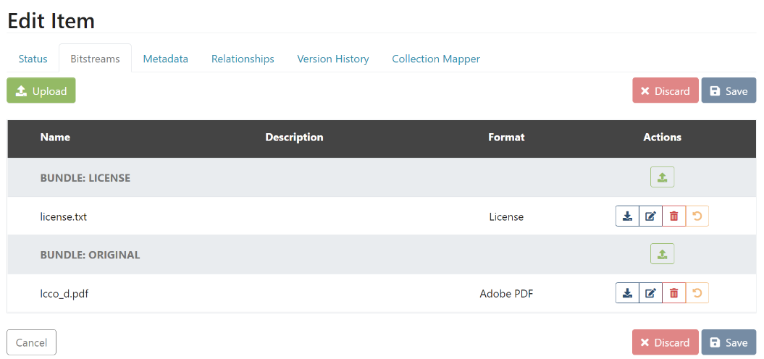Upload to the LICENSE bundle
This screenshot has height=359, width=764.
click(x=662, y=177)
